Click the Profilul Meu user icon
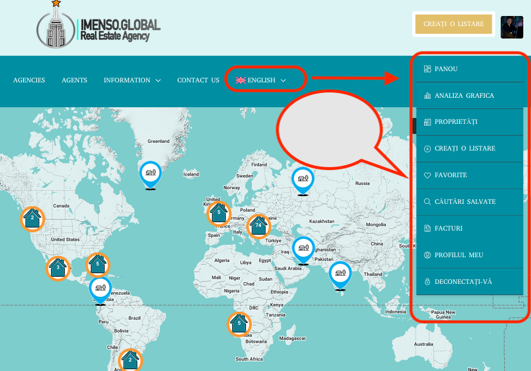The height and width of the screenshot is (371, 531). [x=428, y=255]
